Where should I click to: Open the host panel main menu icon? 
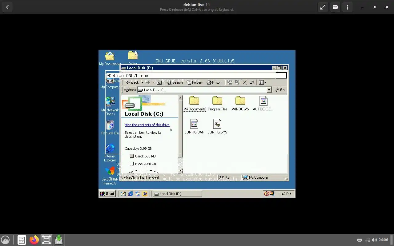tap(5, 240)
